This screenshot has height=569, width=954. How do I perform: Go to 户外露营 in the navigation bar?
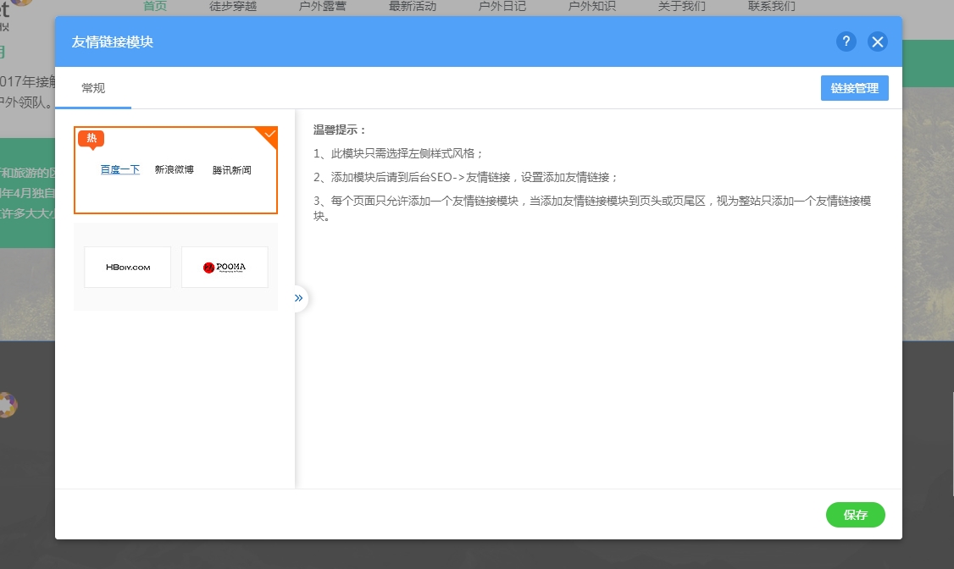point(323,7)
